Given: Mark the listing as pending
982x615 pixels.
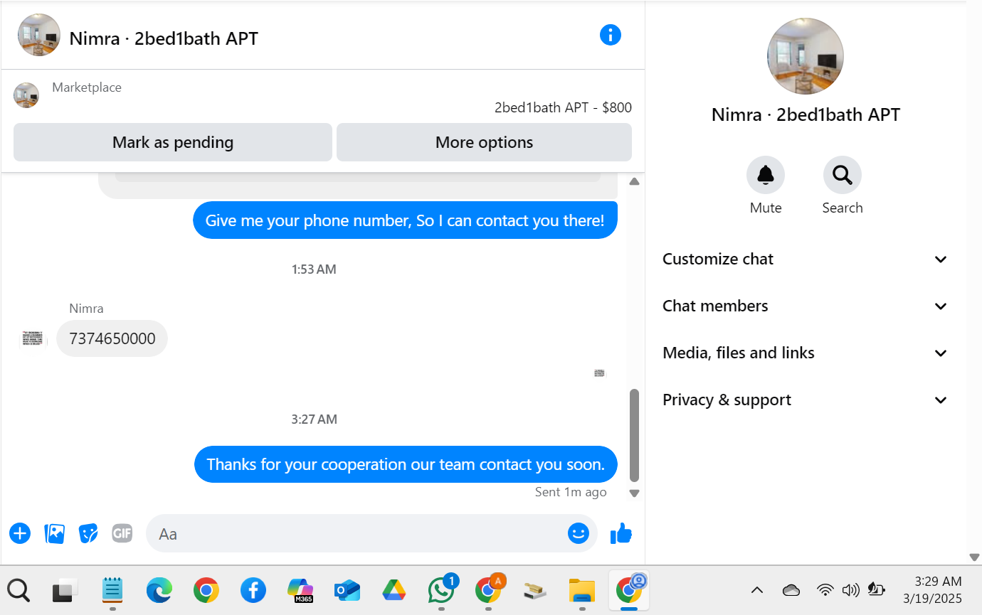Looking at the screenshot, I should coord(173,142).
